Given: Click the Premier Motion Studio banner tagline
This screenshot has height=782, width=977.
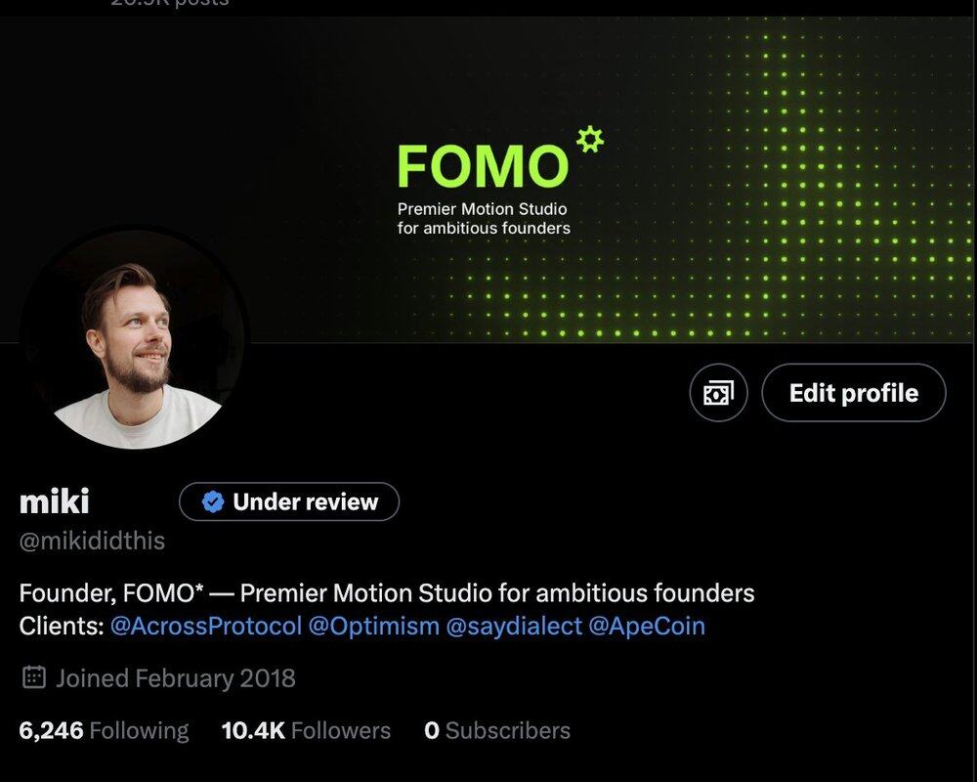Looking at the screenshot, I should 484,218.
